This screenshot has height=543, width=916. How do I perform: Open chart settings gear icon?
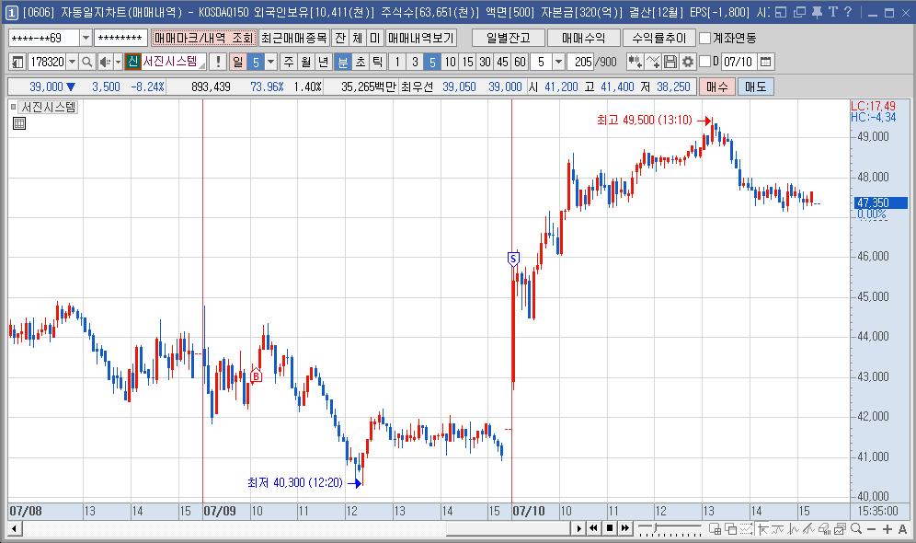688,62
